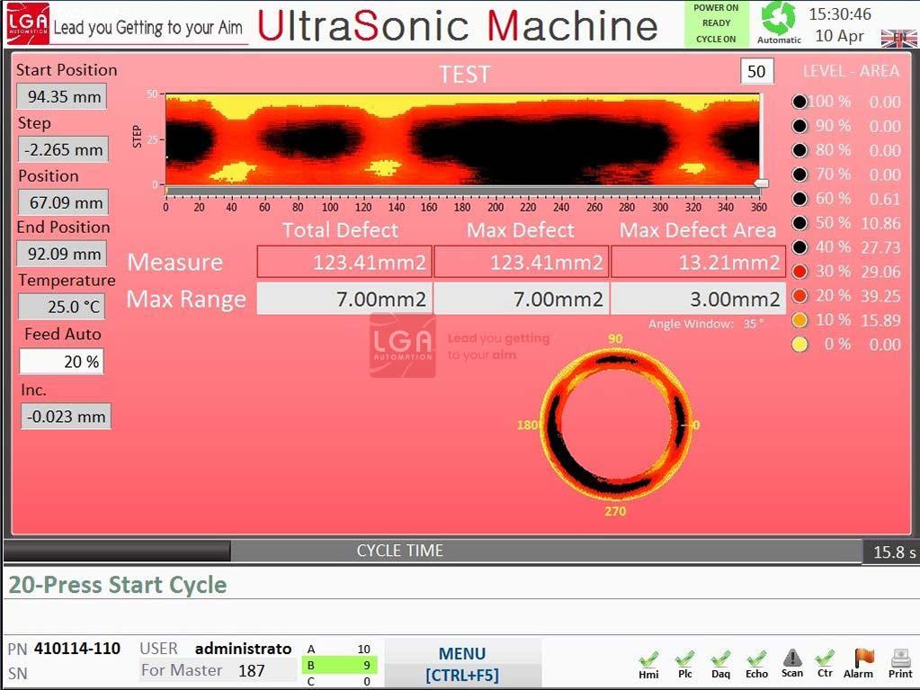
Task: Click the circular polar defect ring plot
Action: pyautogui.click(x=615, y=425)
